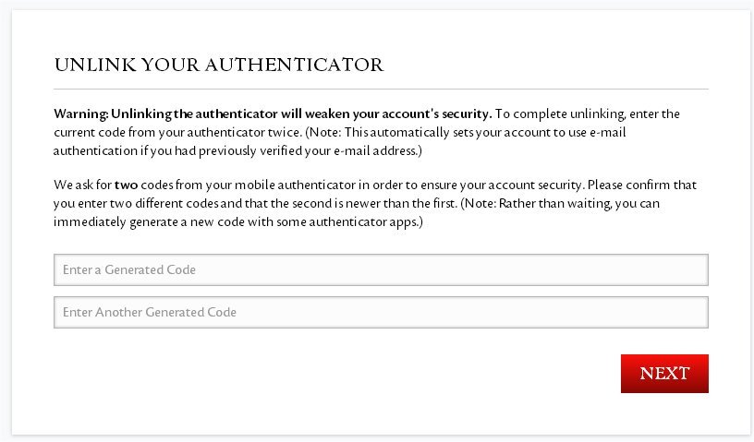
Task: Click the "Please confirm that" sentence
Action: pyautogui.click(x=642, y=185)
